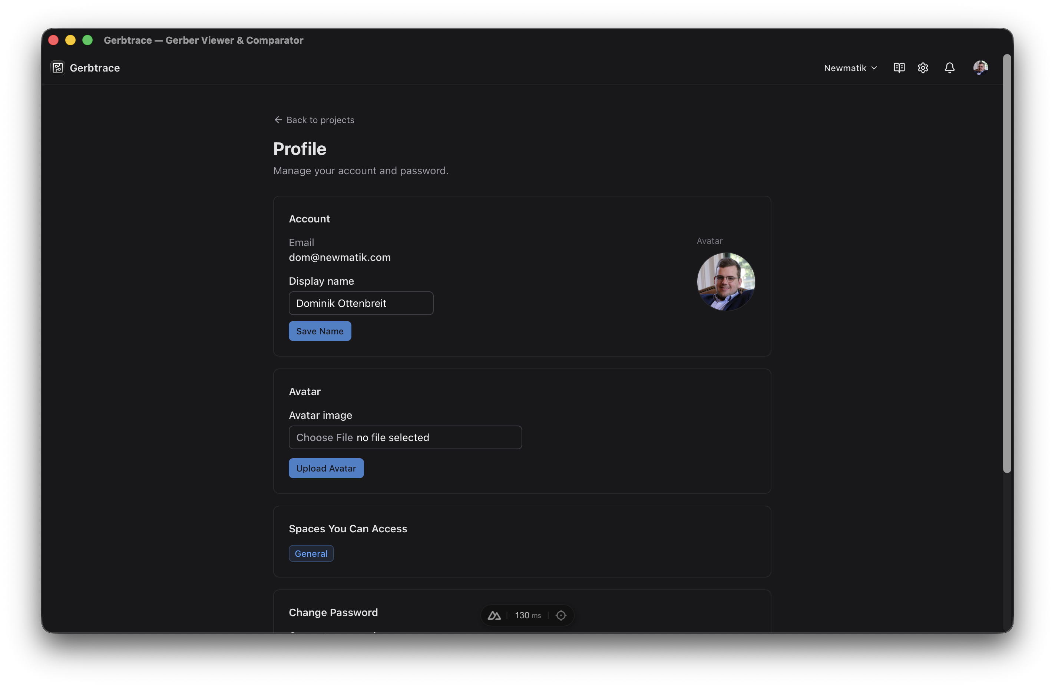Click the 'no file selected' text
Image resolution: width=1055 pixels, height=688 pixels.
tap(393, 437)
